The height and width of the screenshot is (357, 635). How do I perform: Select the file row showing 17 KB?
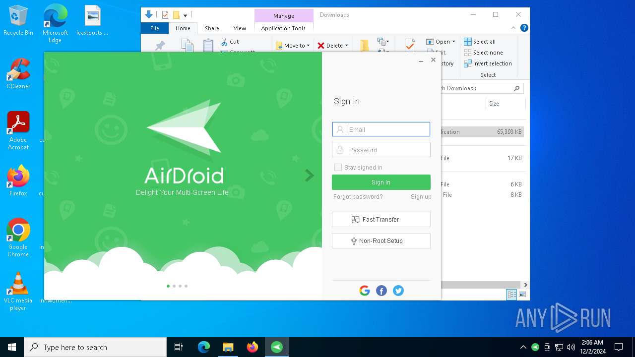(x=482, y=158)
